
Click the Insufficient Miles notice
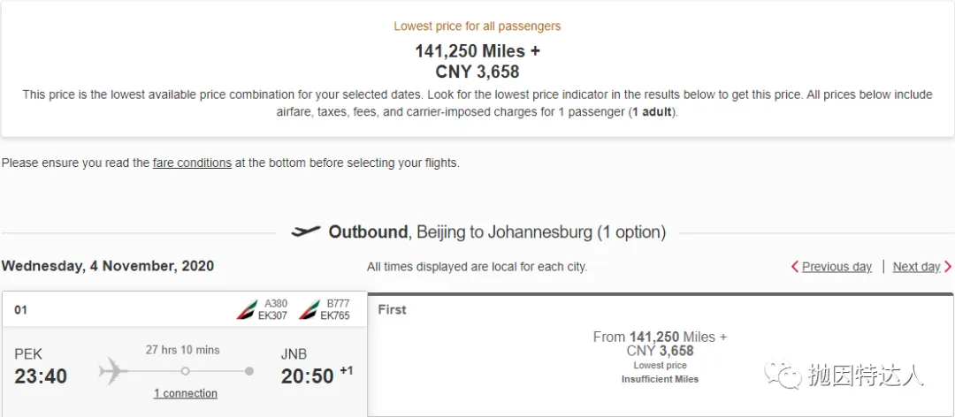pyautogui.click(x=661, y=379)
